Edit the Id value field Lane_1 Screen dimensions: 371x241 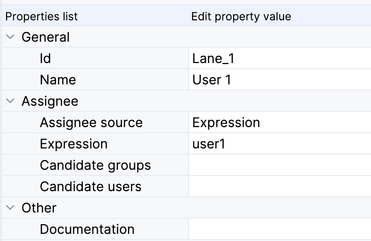[279, 58]
